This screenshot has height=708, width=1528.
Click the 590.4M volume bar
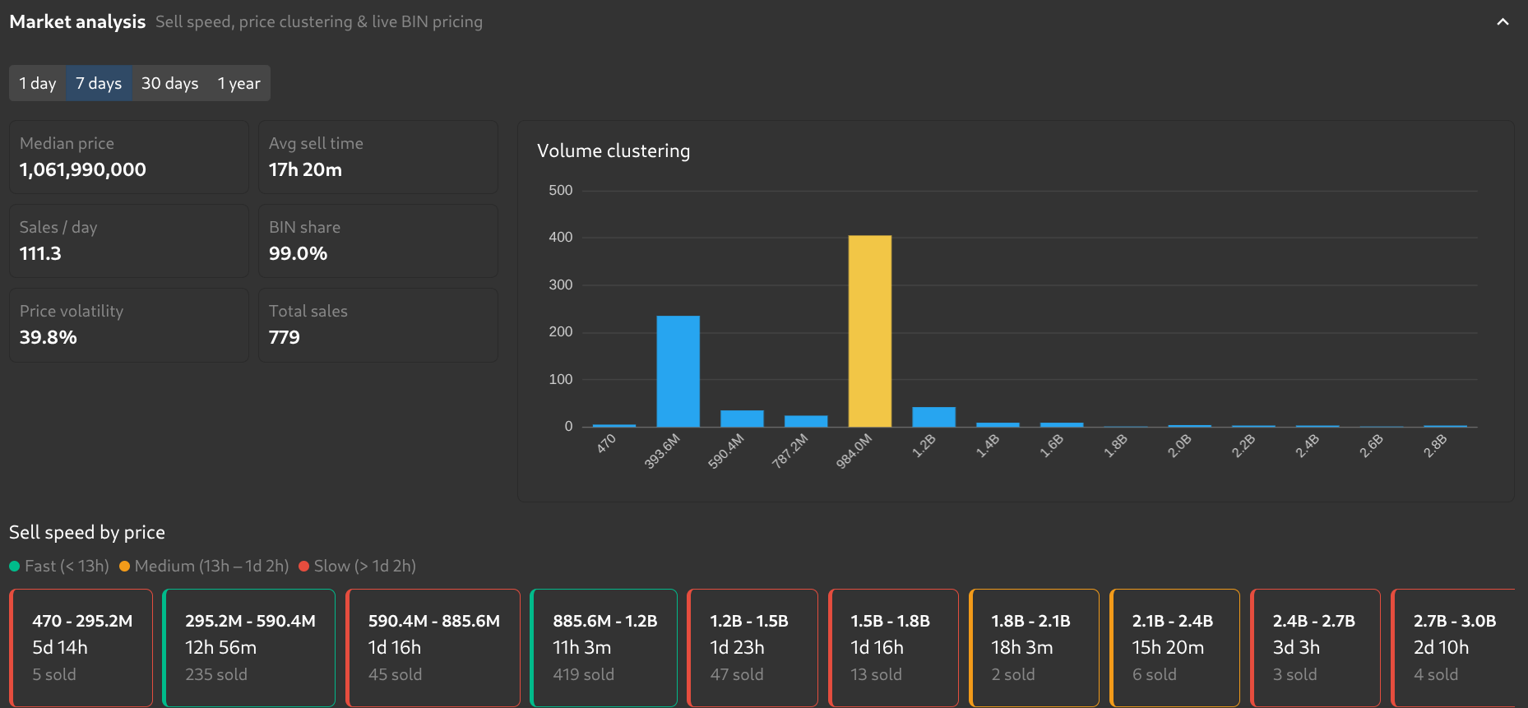click(742, 419)
